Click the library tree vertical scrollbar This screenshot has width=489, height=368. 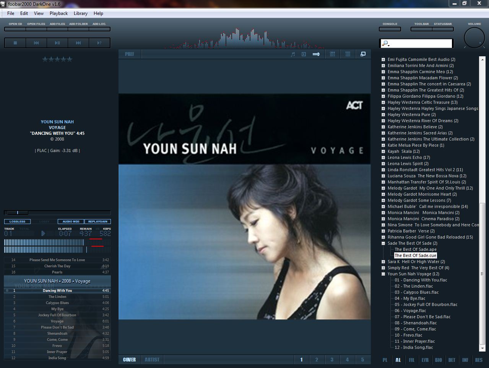click(483, 204)
